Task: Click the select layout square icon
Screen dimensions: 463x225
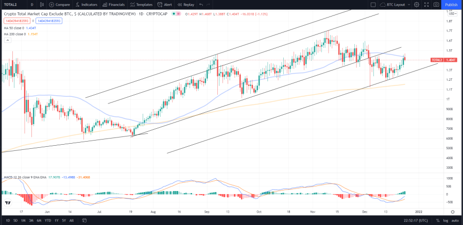Action: tap(373, 5)
